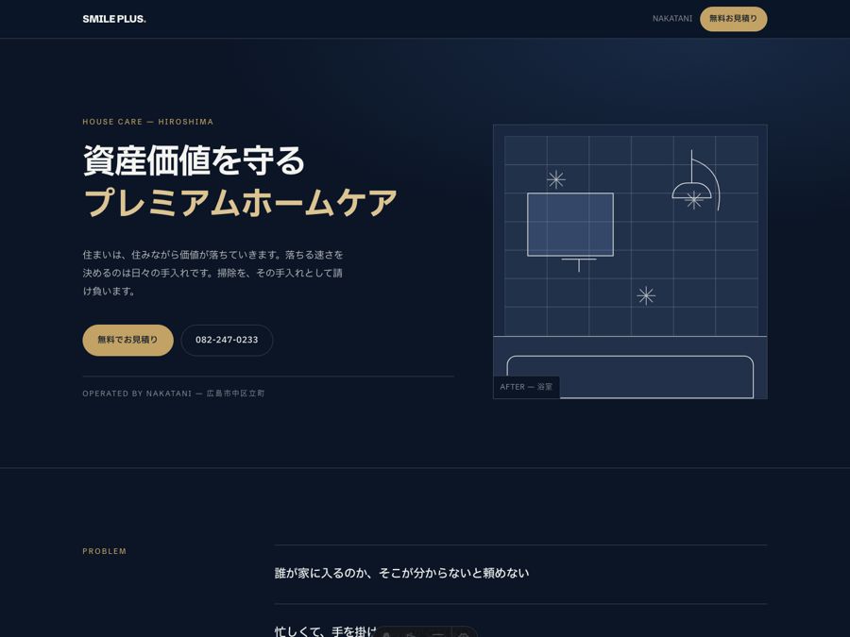Screen dimensions: 850x637
Task: Click the AFTER — 浴室 label
Action: [526, 387]
